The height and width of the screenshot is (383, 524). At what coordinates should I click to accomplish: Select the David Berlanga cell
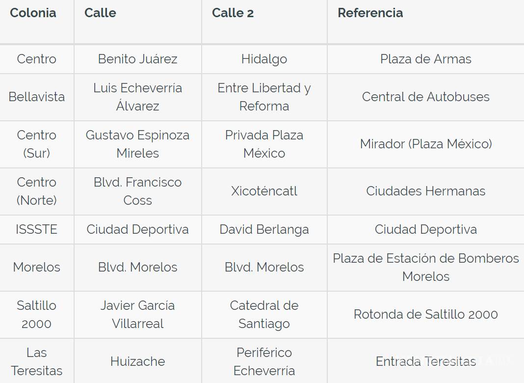tap(264, 229)
